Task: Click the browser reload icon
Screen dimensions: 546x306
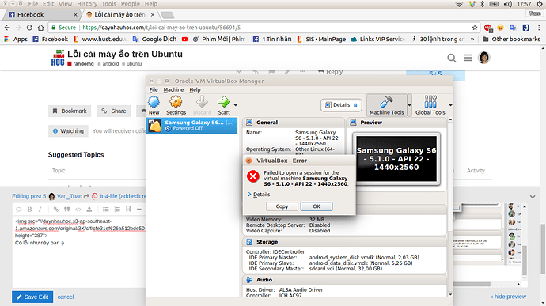Action: (x=29, y=28)
